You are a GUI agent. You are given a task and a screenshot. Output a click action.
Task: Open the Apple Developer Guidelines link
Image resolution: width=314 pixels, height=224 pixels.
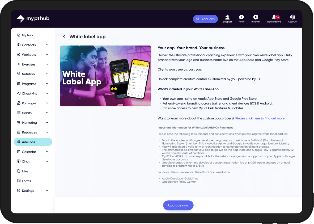(x=180, y=179)
